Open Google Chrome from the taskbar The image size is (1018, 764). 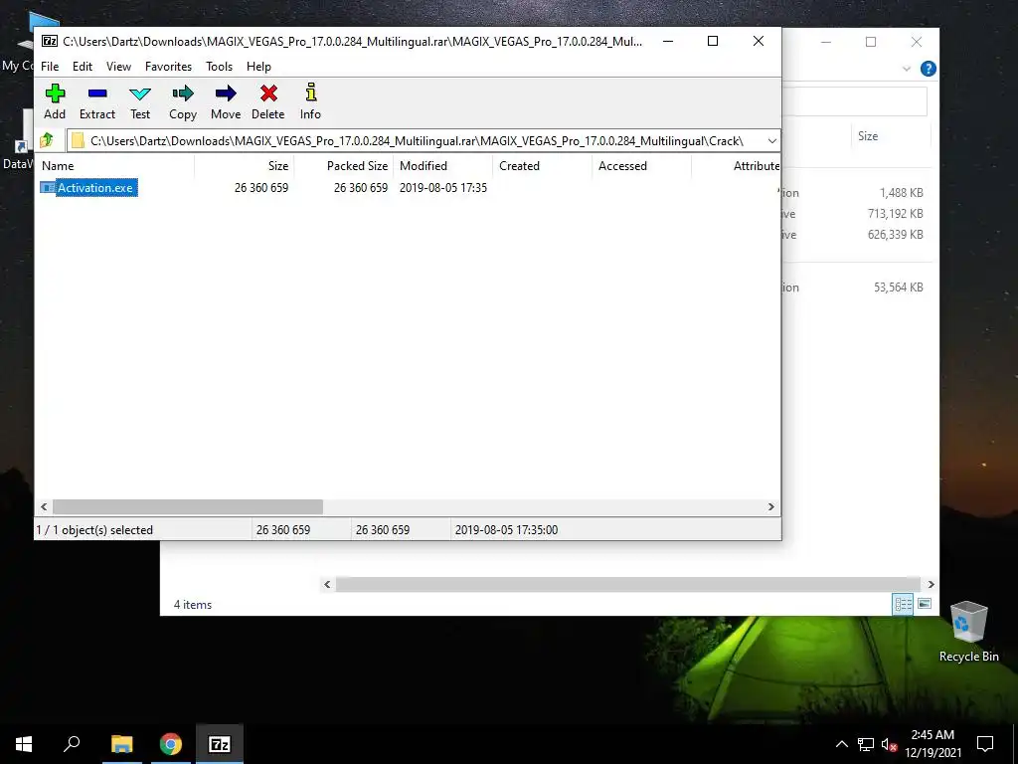171,744
